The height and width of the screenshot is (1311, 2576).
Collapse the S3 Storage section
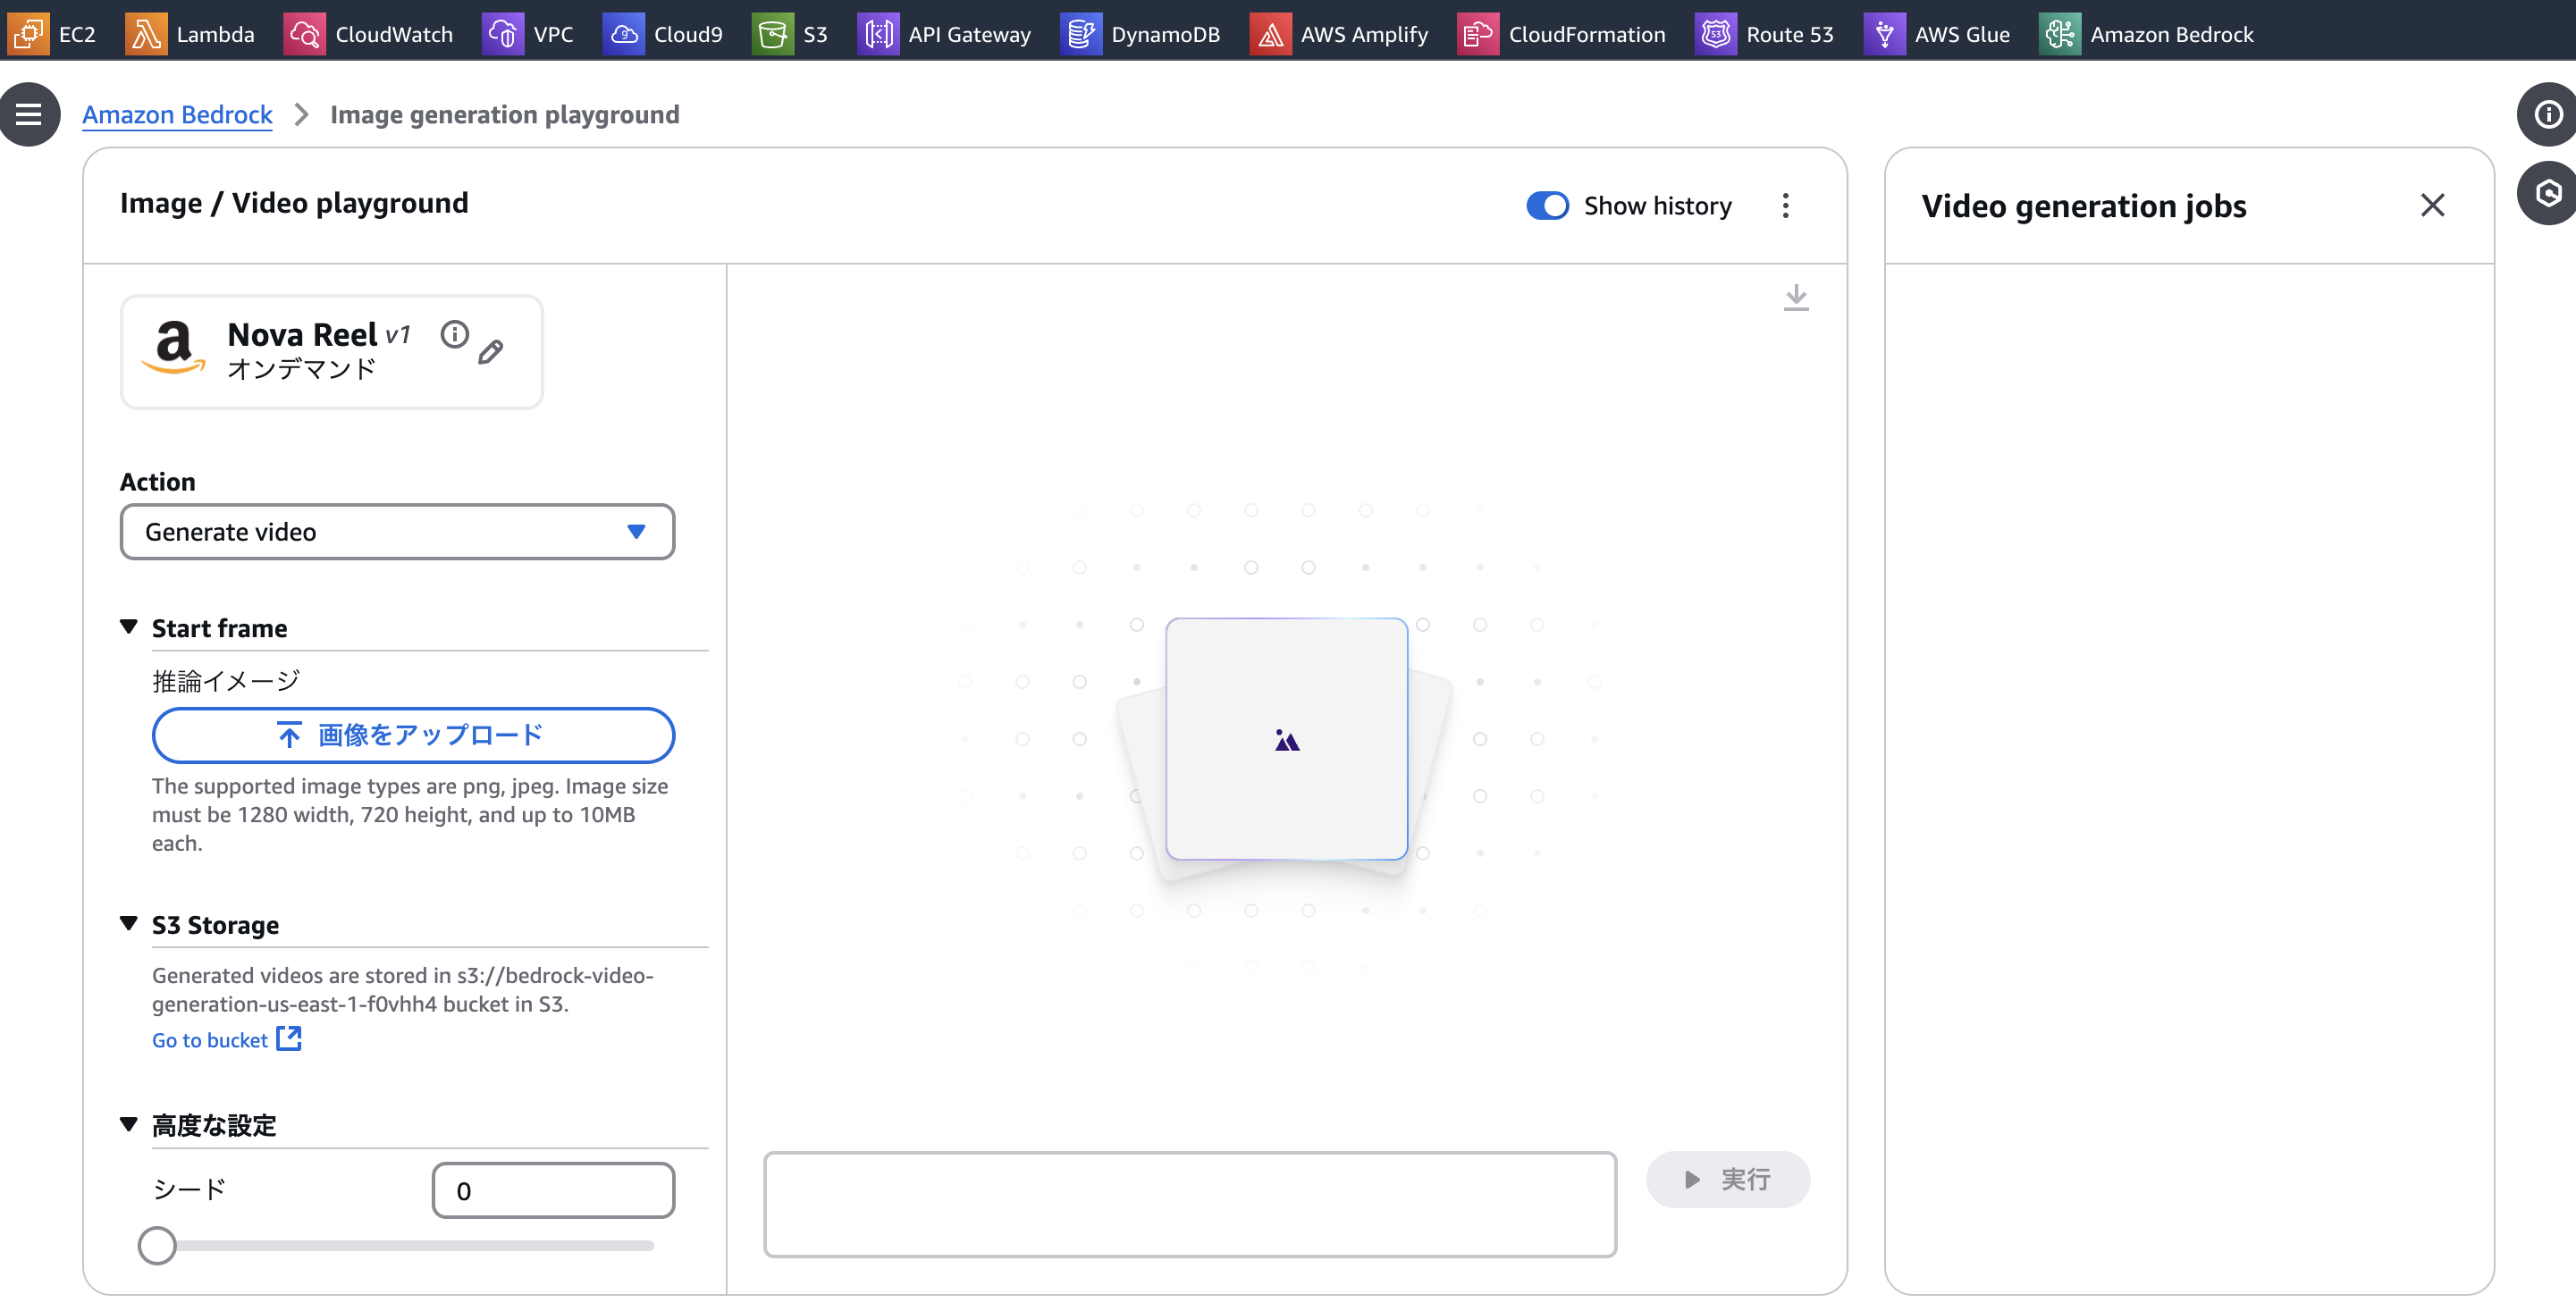128,924
